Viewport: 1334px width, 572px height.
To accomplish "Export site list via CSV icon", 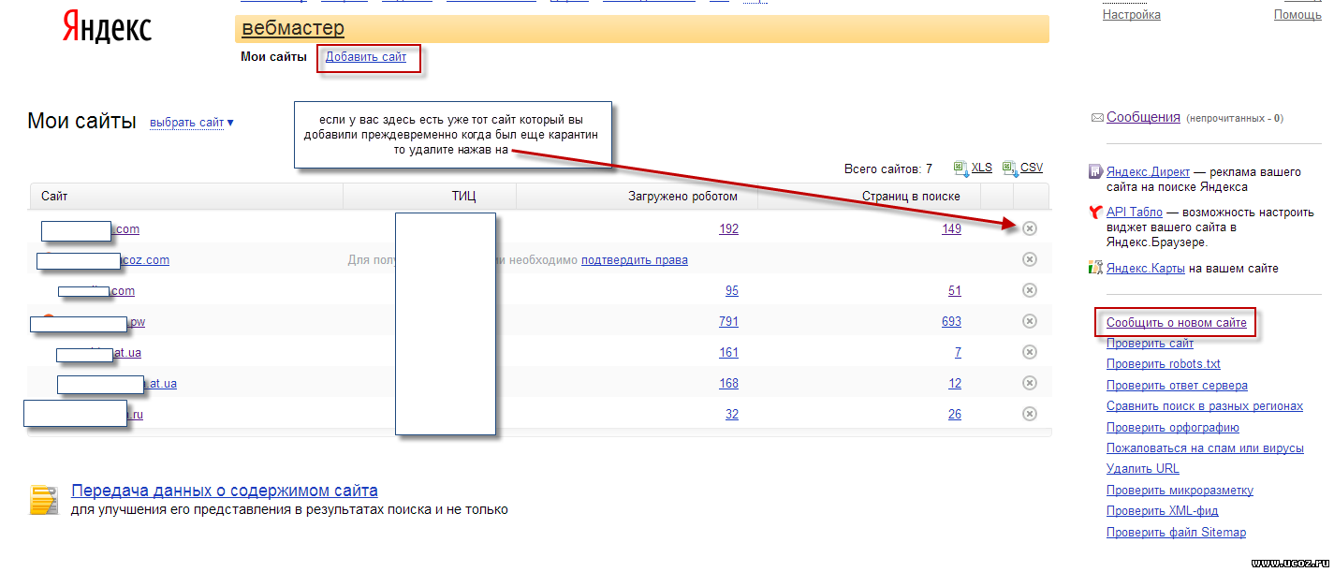I will tap(1009, 169).
